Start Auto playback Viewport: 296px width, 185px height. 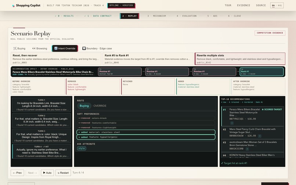[47, 173]
